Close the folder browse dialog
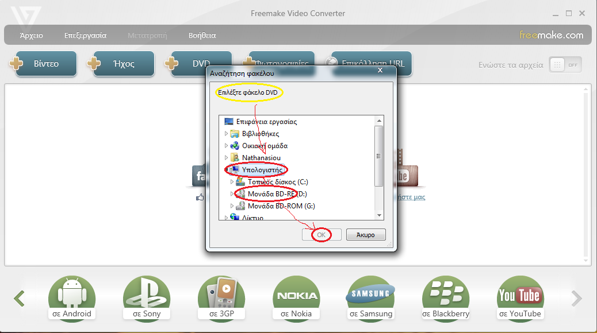The width and height of the screenshot is (597, 333). pyautogui.click(x=380, y=70)
